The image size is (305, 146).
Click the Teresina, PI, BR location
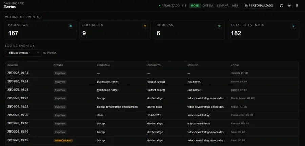(240, 73)
